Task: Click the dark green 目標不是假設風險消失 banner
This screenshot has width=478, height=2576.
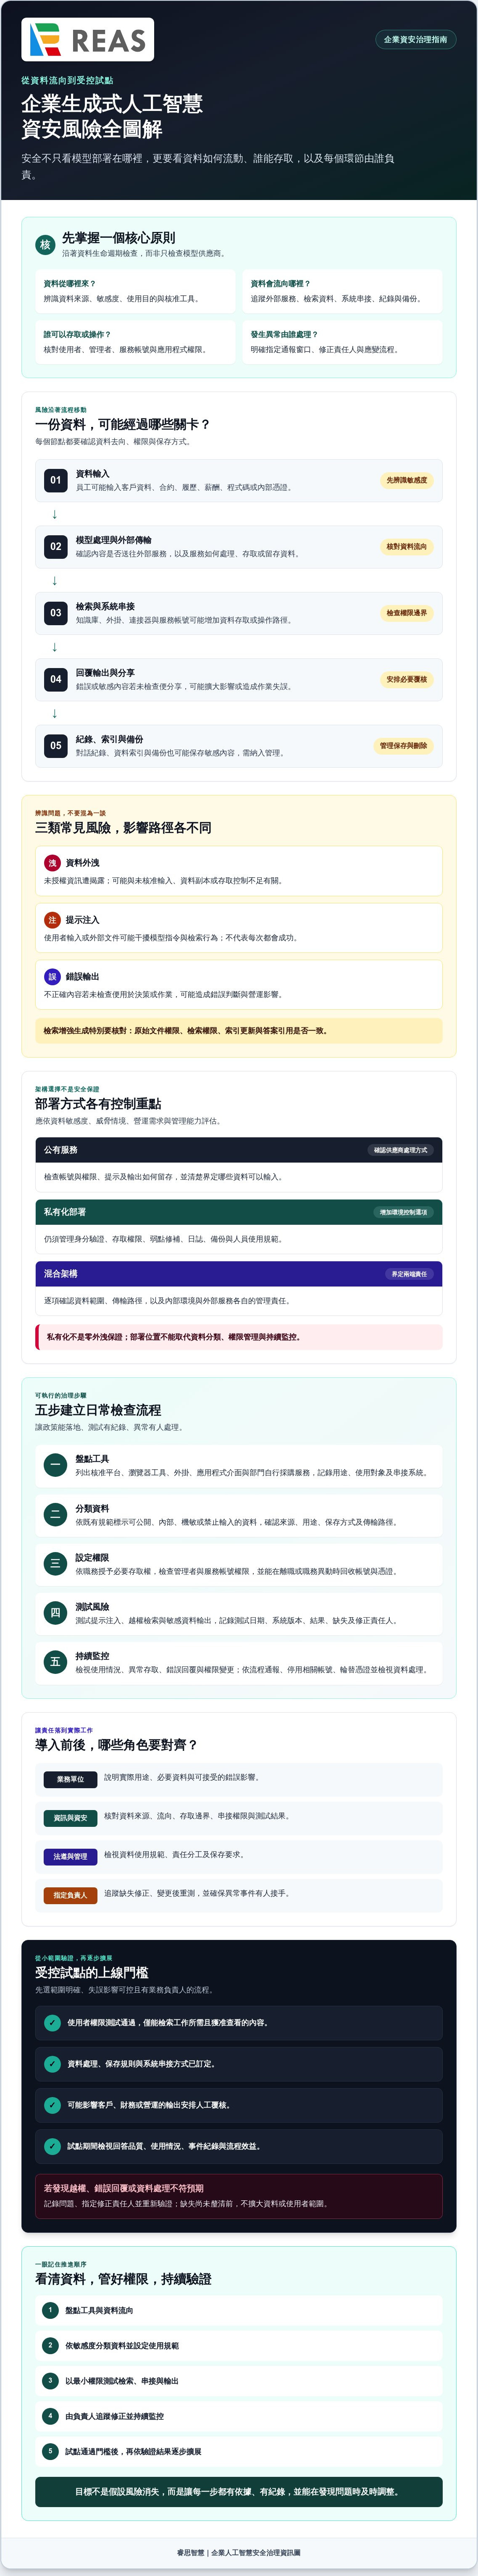Action: [239, 2491]
